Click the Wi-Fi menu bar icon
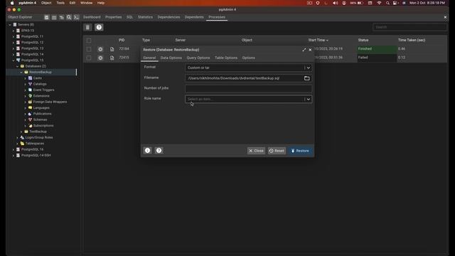This screenshot has height=256, width=455. pyautogui.click(x=379, y=3)
